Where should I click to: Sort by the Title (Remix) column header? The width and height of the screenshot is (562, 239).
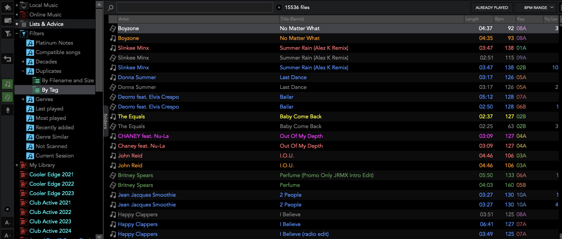(x=372, y=19)
